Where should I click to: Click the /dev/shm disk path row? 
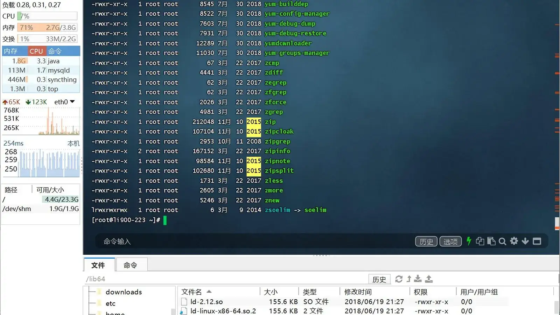pos(41,209)
